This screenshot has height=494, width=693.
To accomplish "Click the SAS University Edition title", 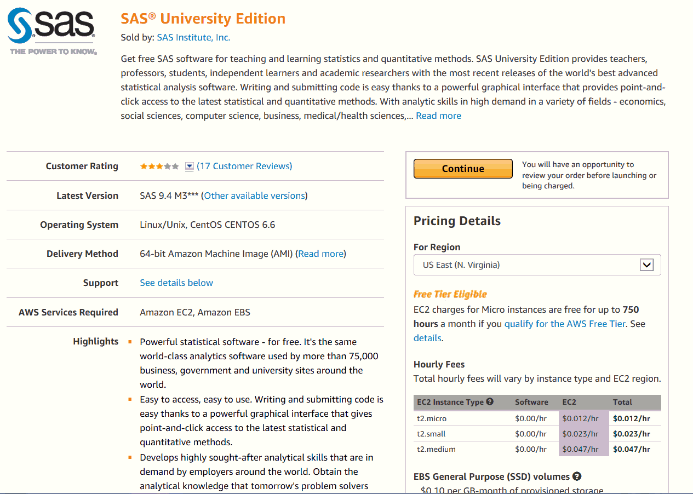I will pos(203,19).
